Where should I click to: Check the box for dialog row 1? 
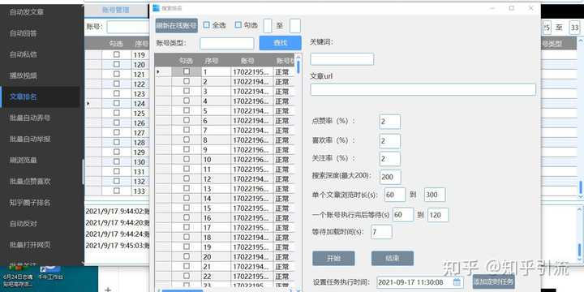click(x=187, y=71)
